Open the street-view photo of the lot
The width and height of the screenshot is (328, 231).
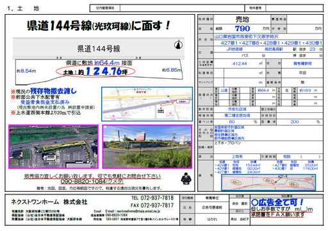(x=147, y=147)
